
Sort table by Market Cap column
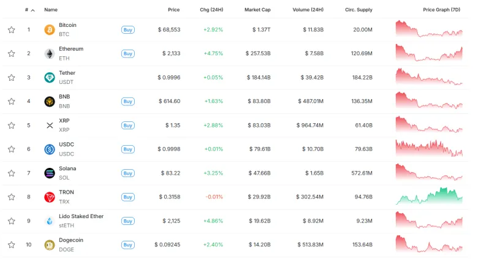coord(257,10)
